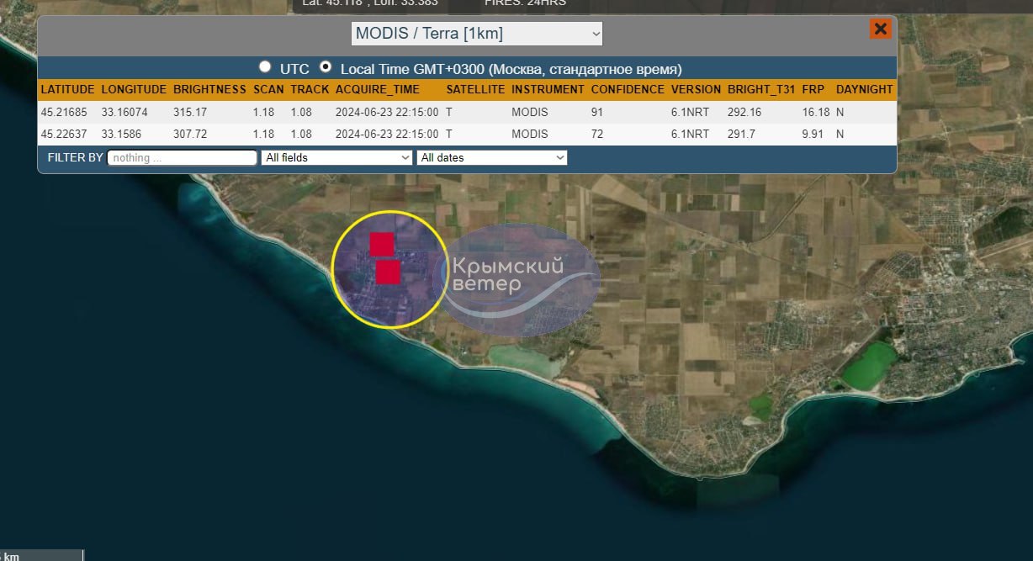Click into the FILTER BY text field
The width and height of the screenshot is (1033, 561).
click(x=183, y=157)
